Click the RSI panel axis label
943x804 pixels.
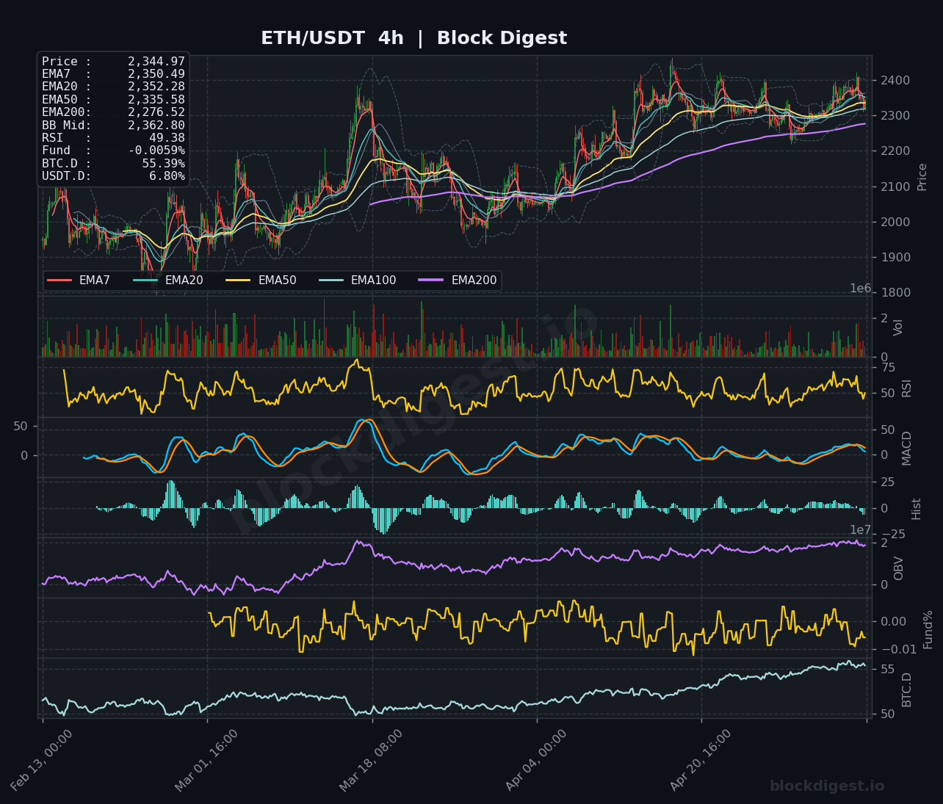(907, 388)
